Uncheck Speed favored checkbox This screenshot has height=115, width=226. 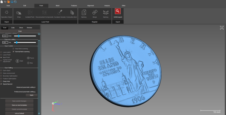click(x=1, y=84)
